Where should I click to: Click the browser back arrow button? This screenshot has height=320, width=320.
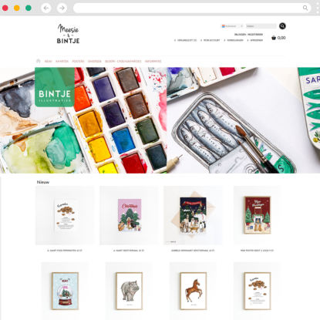(46, 8)
